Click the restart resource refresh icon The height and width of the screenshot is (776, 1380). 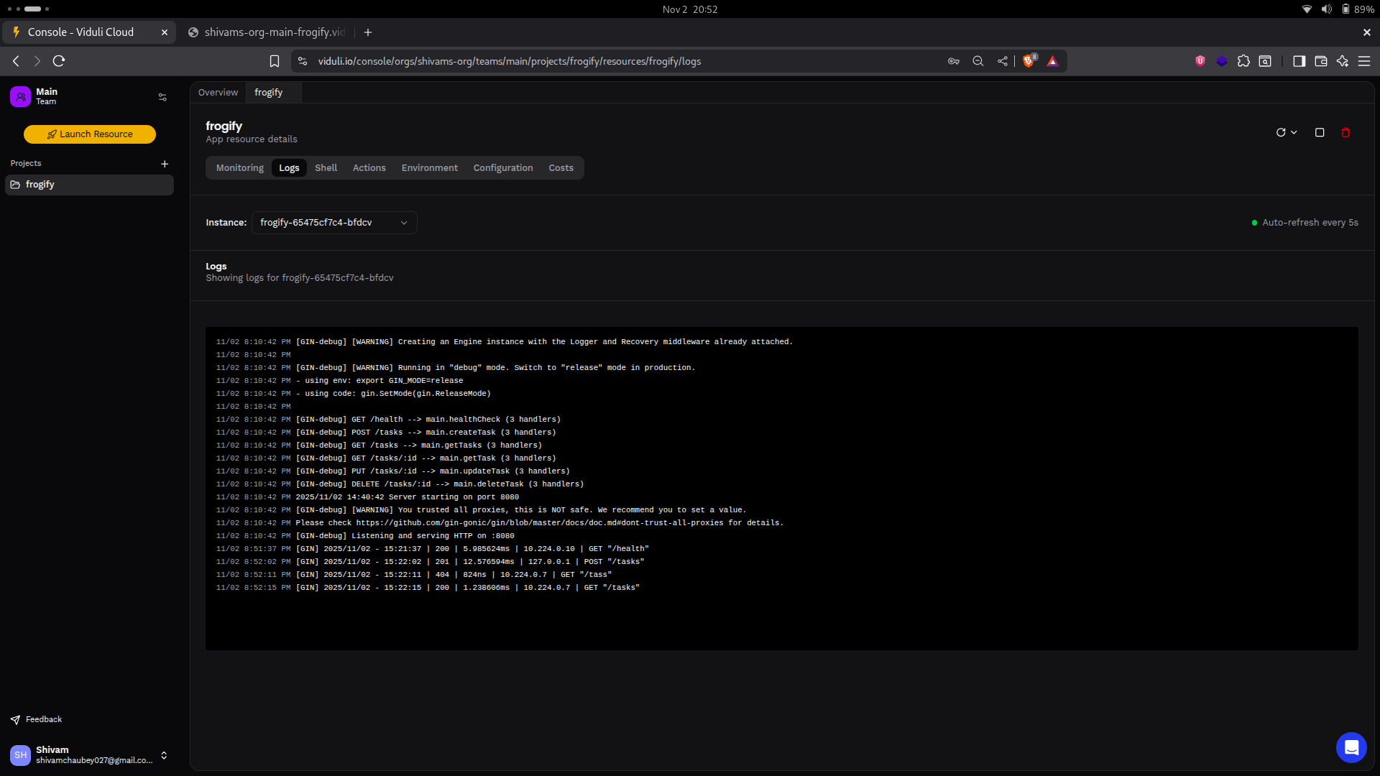click(x=1280, y=133)
